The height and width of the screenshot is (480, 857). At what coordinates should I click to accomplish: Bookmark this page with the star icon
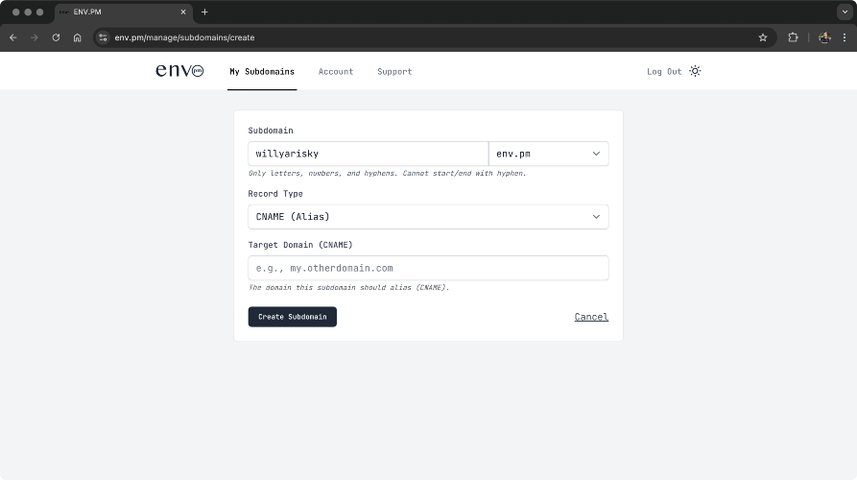point(763,37)
